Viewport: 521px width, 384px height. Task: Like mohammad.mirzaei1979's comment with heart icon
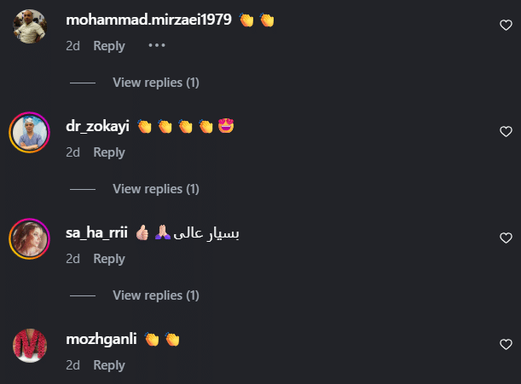pyautogui.click(x=506, y=26)
